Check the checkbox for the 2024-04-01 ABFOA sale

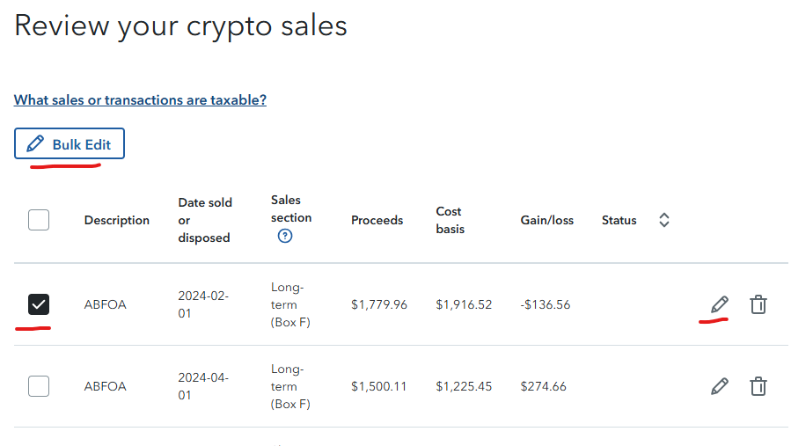coord(39,386)
